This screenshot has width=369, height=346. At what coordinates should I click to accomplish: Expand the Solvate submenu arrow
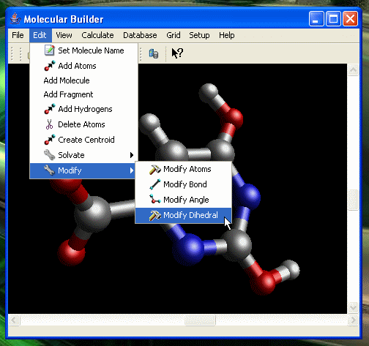tap(132, 155)
